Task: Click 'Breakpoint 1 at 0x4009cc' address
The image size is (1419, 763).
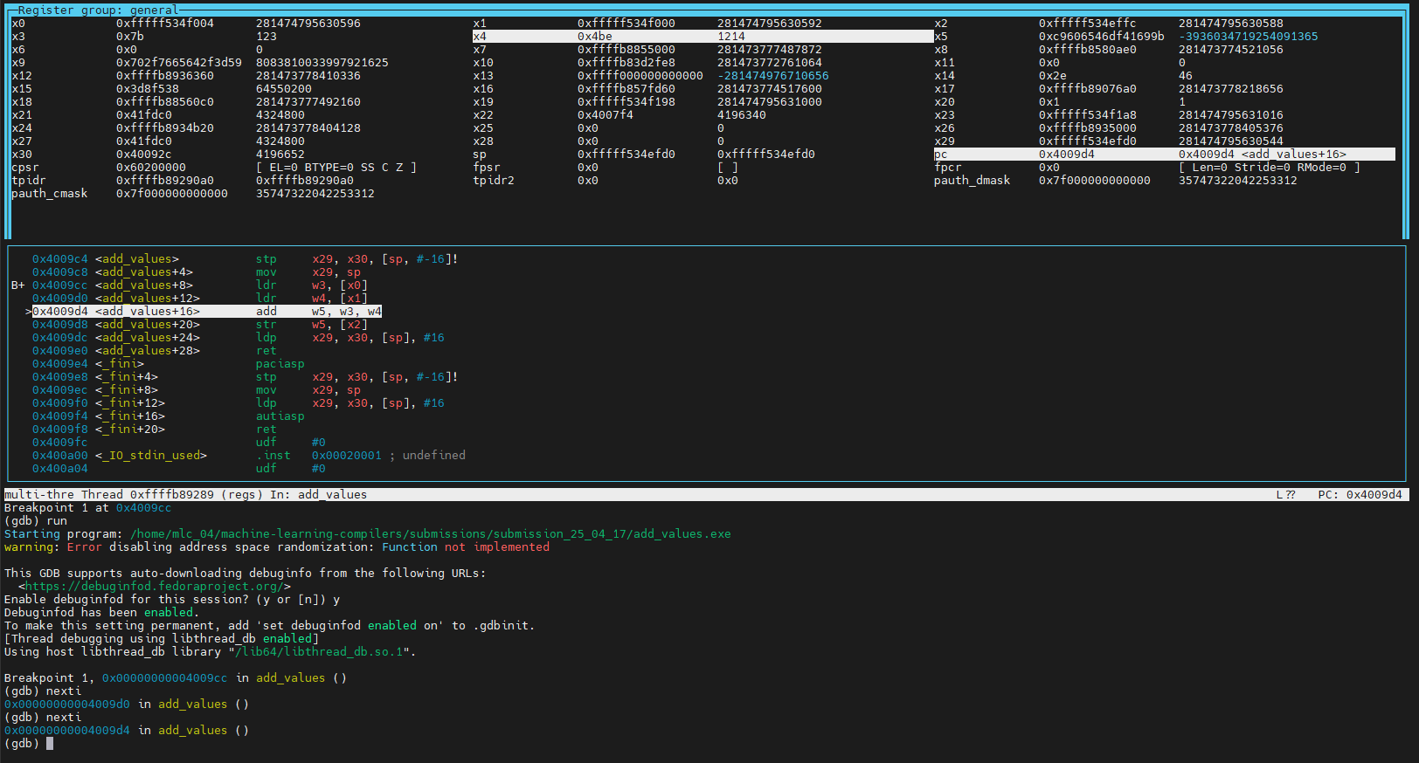Action: pos(144,508)
